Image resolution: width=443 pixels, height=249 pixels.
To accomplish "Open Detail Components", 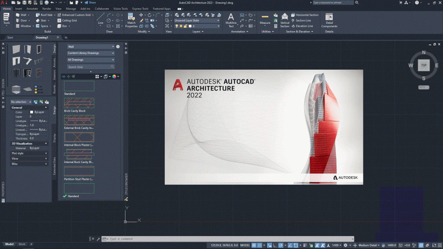I will coord(329,20).
